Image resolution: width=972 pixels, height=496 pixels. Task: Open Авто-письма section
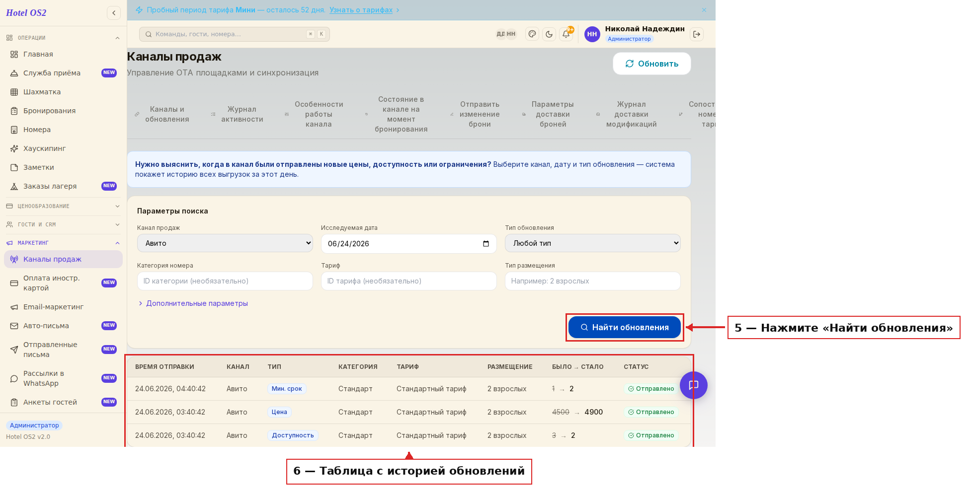[x=63, y=326]
